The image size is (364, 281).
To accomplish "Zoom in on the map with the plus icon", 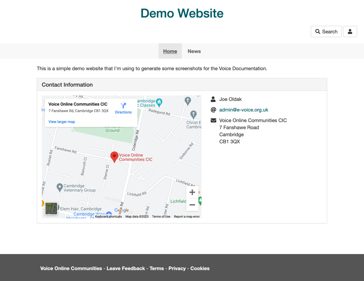I will tap(192, 192).
